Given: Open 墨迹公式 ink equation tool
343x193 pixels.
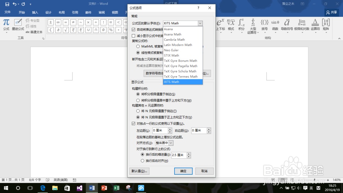Looking at the screenshot, I should (x=18, y=25).
